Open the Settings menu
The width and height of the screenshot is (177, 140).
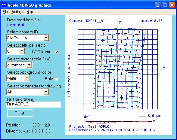click(x=17, y=12)
